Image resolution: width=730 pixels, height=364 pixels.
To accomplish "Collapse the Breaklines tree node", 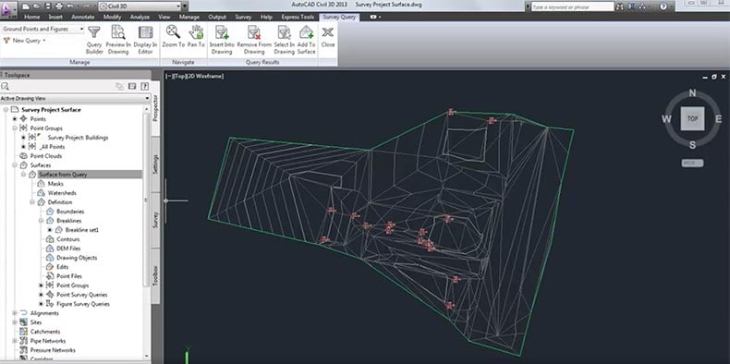I will [x=41, y=221].
